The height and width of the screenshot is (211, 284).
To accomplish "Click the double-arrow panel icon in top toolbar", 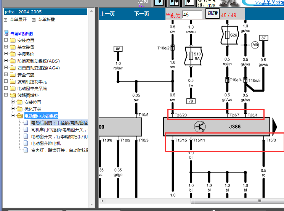I will point(174,3).
